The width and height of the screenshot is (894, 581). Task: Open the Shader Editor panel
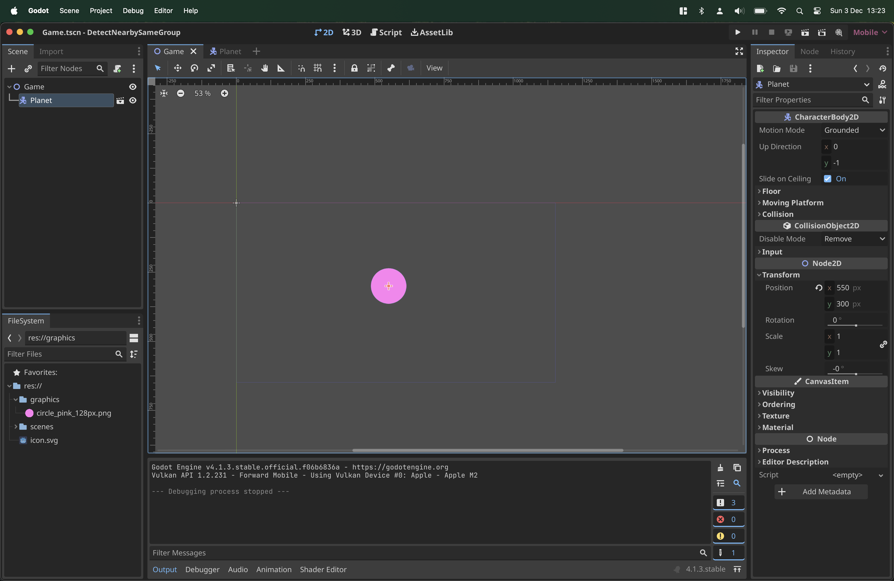pyautogui.click(x=323, y=569)
